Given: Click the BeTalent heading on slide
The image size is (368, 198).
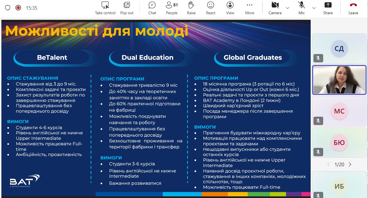Looking at the screenshot, I should [52, 57].
